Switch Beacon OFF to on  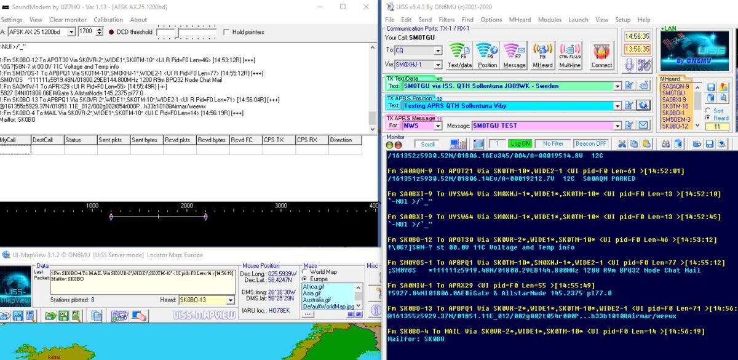[592, 143]
